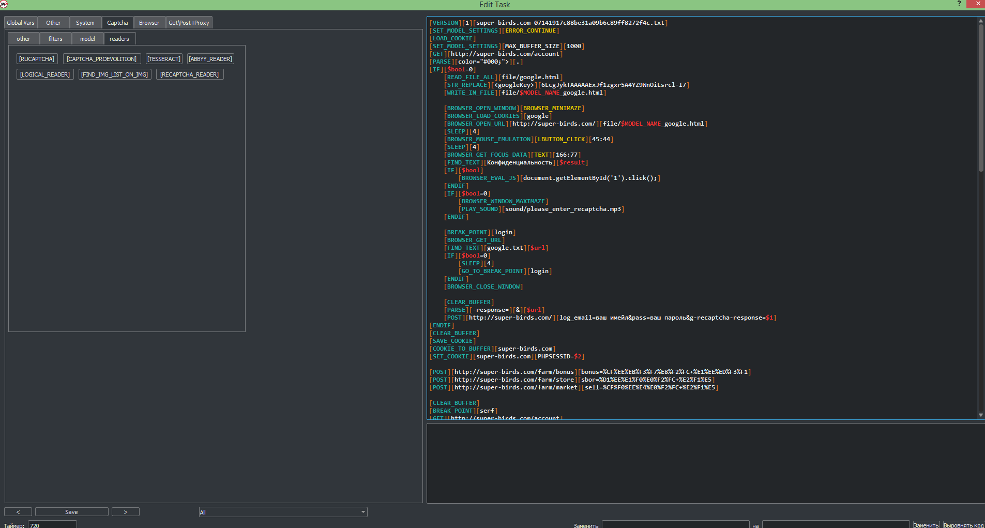The image size is (985, 528).
Task: Click the [SET_COOKIE] command text
Action: coord(451,356)
